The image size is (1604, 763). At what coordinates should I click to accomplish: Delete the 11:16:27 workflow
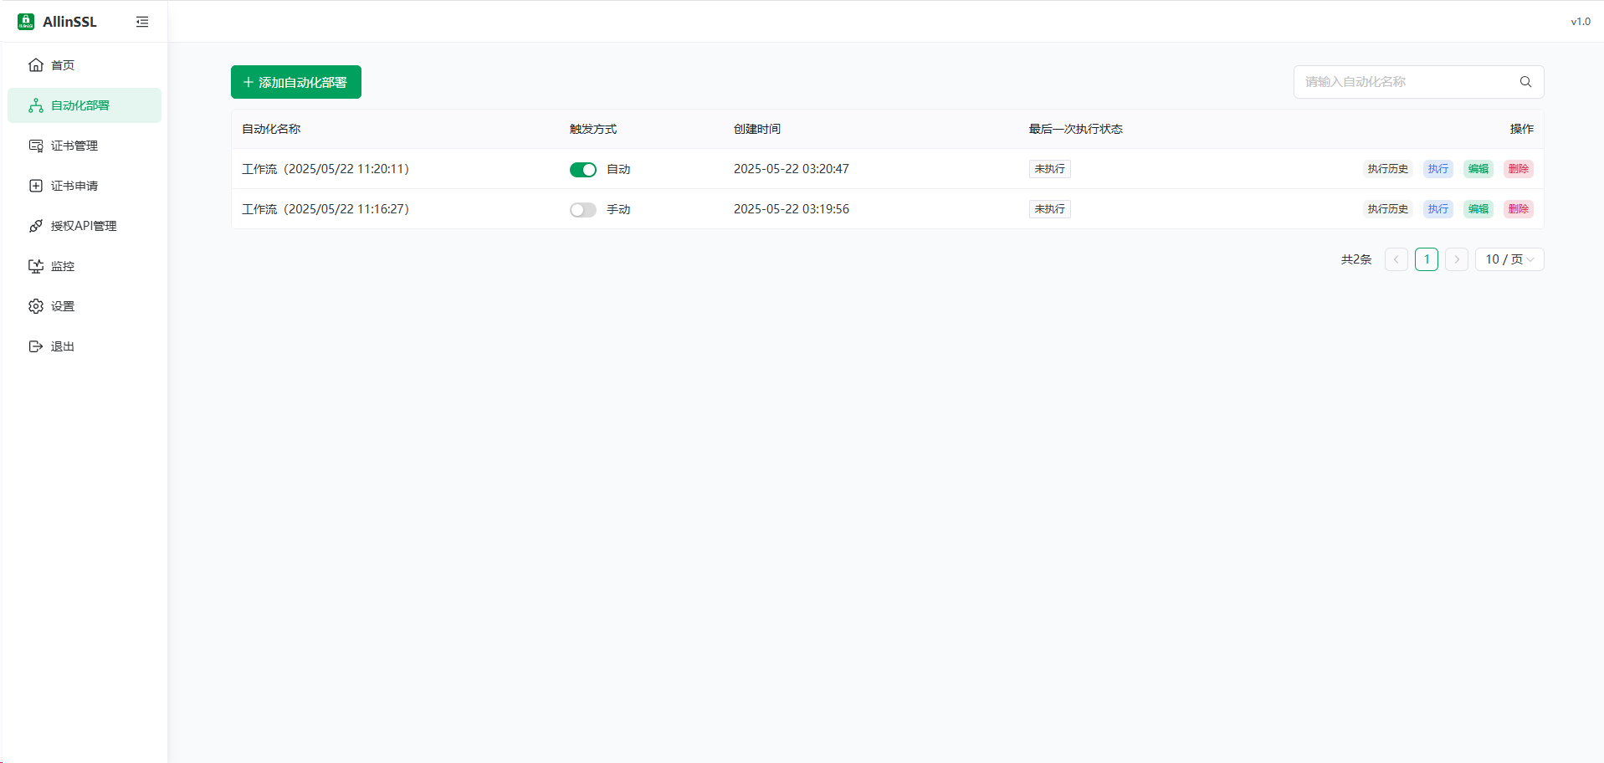[1518, 209]
